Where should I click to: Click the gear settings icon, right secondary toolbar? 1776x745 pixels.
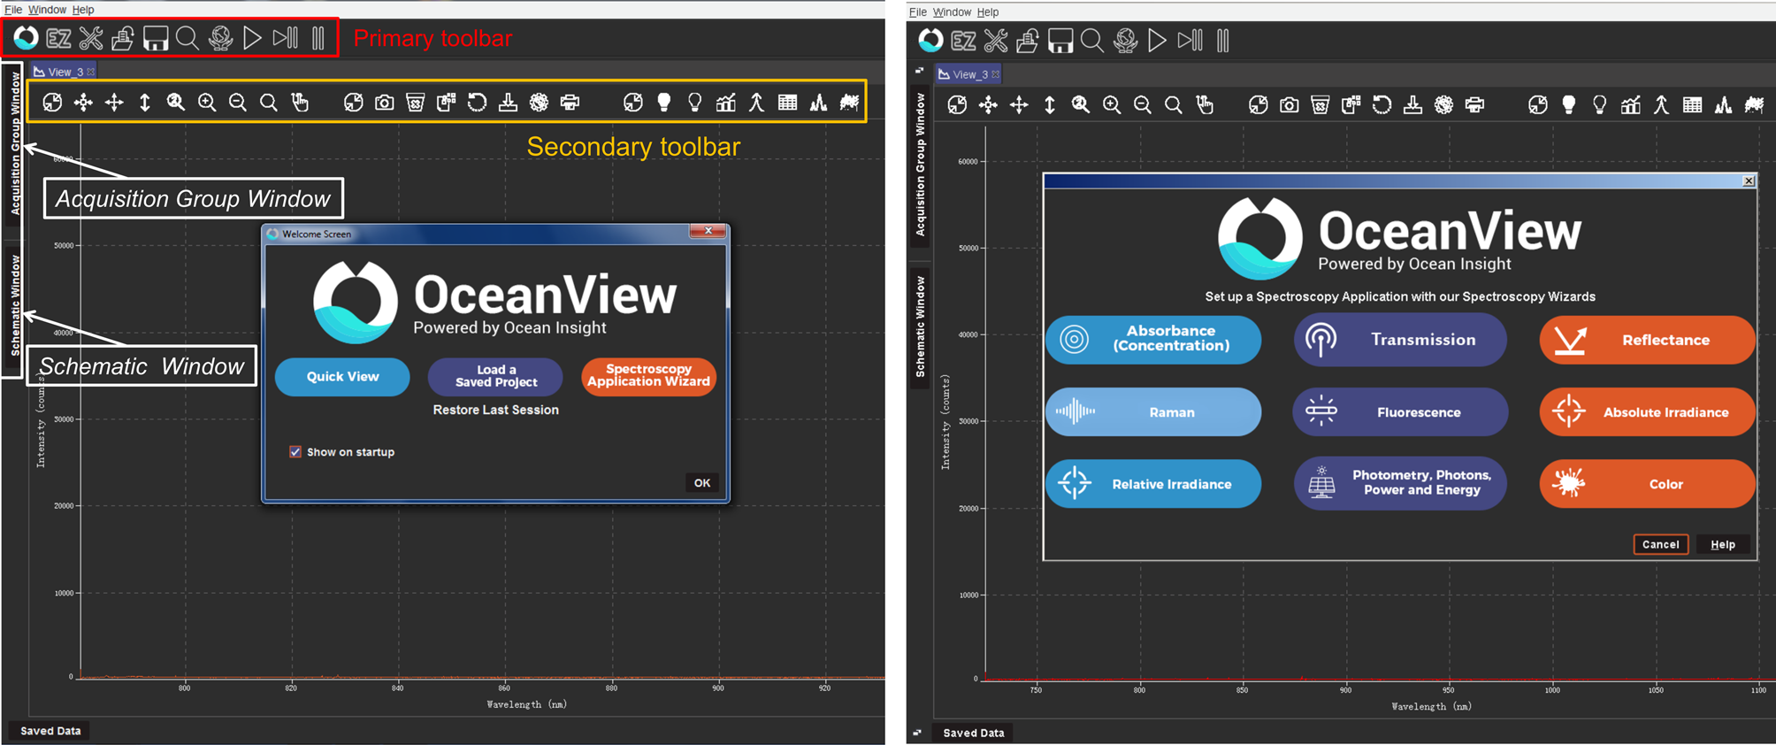1444,105
